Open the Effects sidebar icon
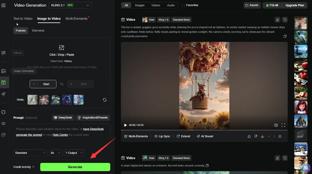Viewport: 312px width, 174px height. (4, 53)
